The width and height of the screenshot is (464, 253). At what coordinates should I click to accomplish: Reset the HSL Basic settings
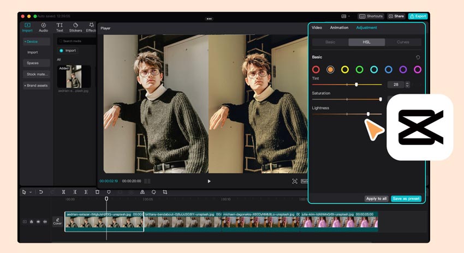pyautogui.click(x=418, y=57)
